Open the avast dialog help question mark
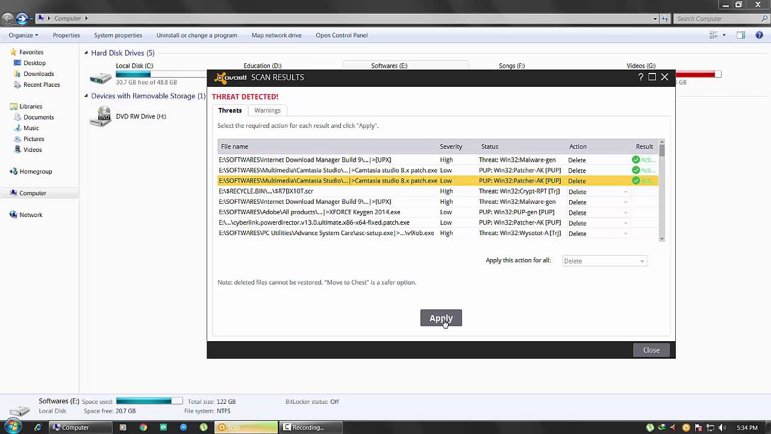This screenshot has height=434, width=771. pyautogui.click(x=641, y=77)
